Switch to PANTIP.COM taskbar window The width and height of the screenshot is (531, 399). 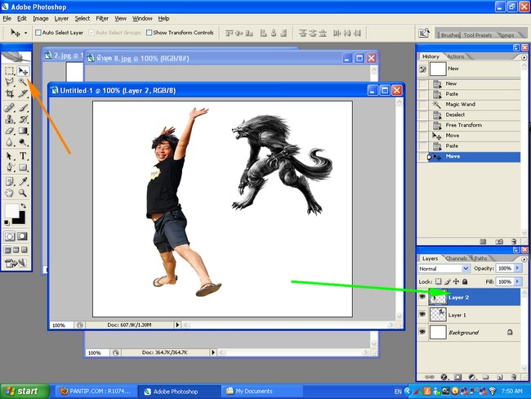pyautogui.click(x=96, y=391)
